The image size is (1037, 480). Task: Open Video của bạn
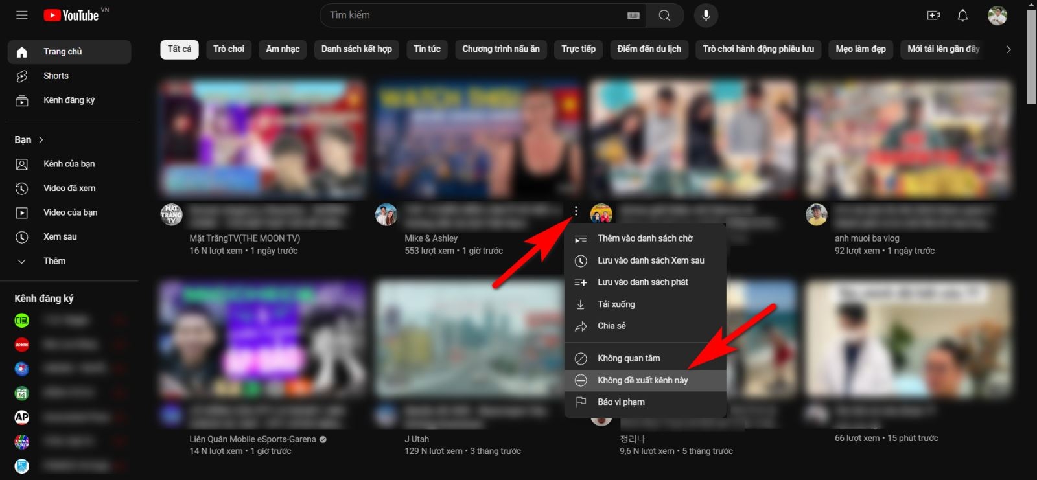coord(69,212)
